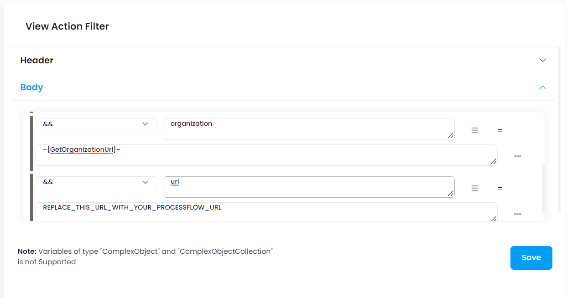Collapse the Body section
The image size is (567, 298).
pos(542,87)
